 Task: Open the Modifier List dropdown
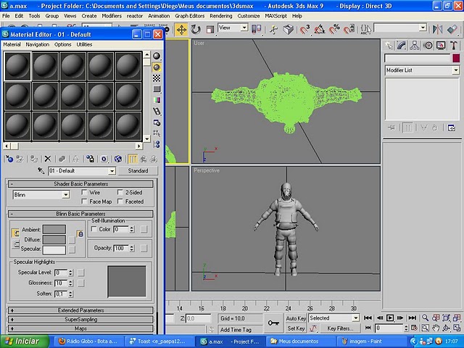(456, 70)
